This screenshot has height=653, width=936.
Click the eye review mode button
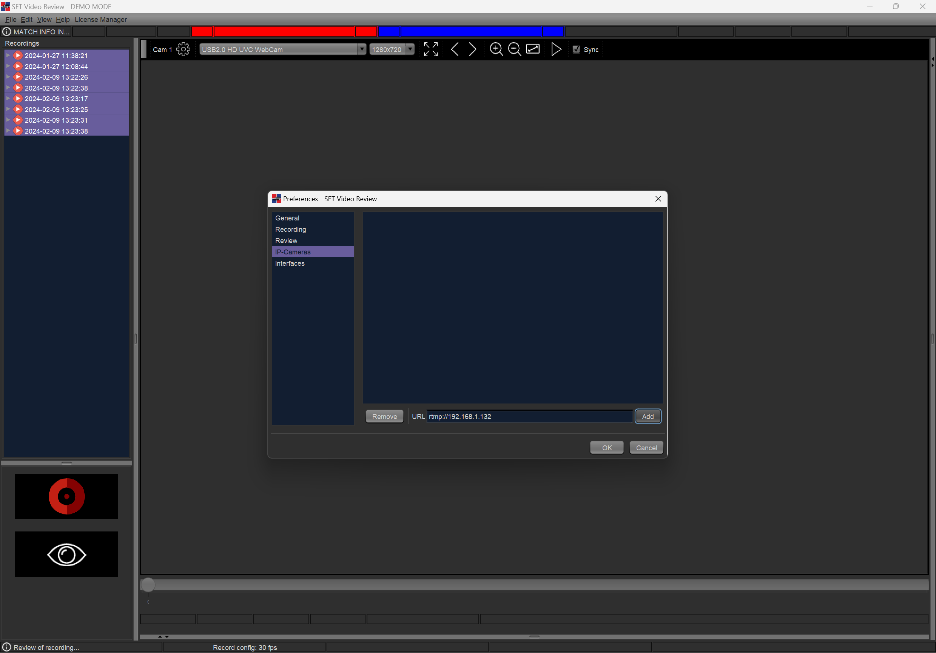point(66,554)
